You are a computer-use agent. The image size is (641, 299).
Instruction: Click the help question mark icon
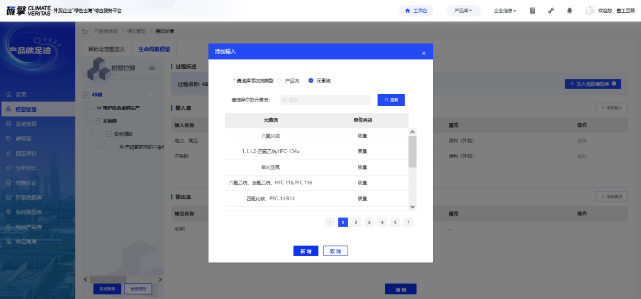(533, 11)
